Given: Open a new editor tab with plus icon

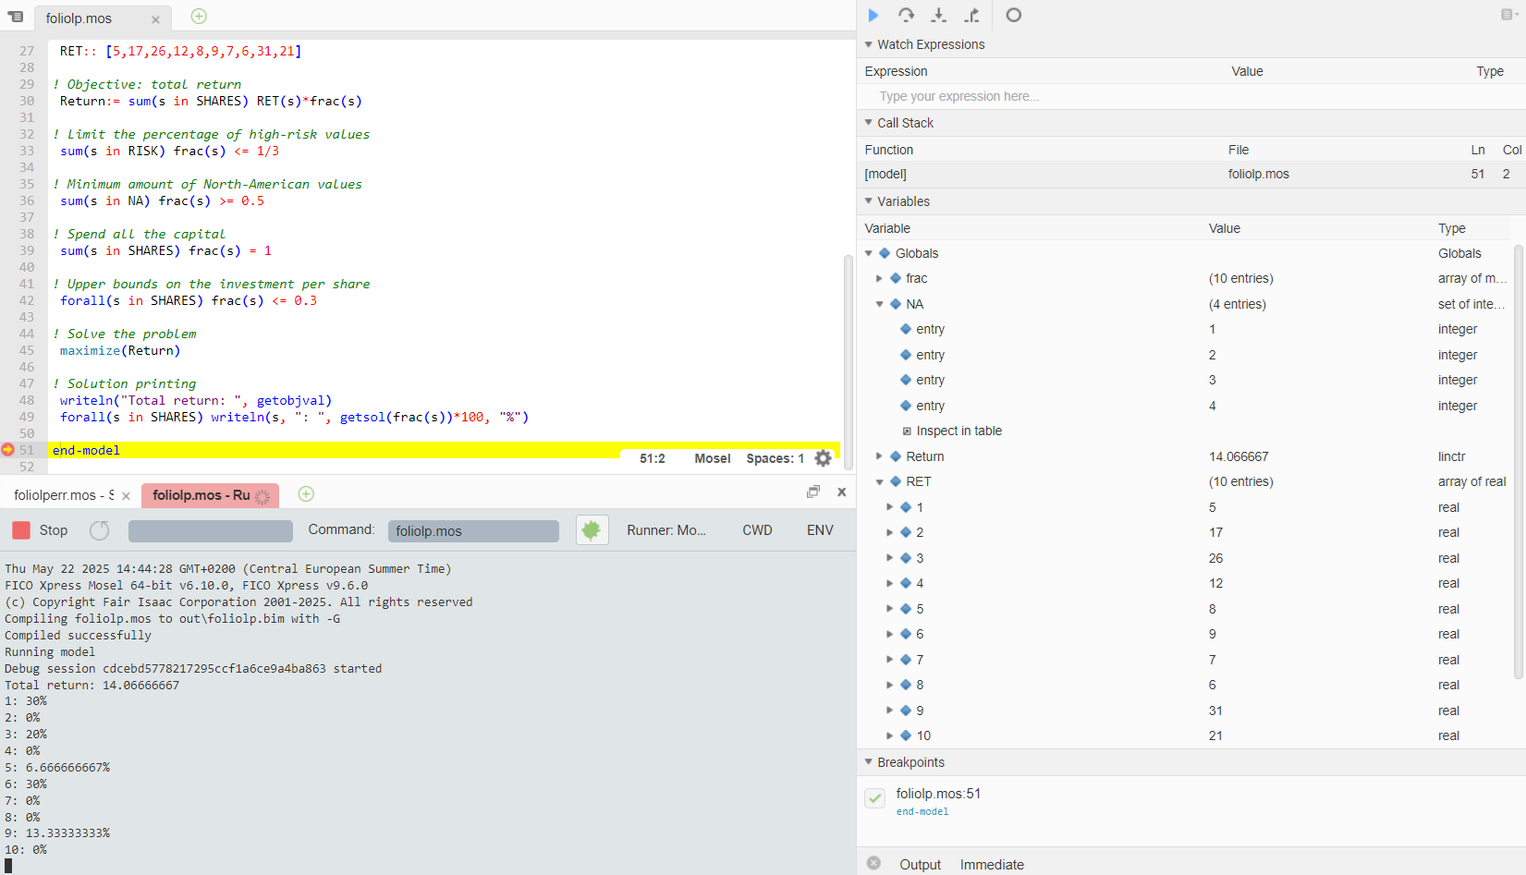Looking at the screenshot, I should pos(198,15).
